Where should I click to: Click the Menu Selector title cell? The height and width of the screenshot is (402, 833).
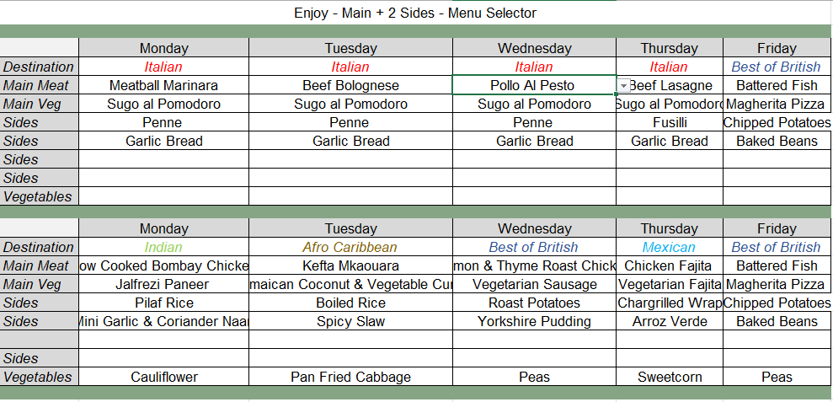click(415, 13)
